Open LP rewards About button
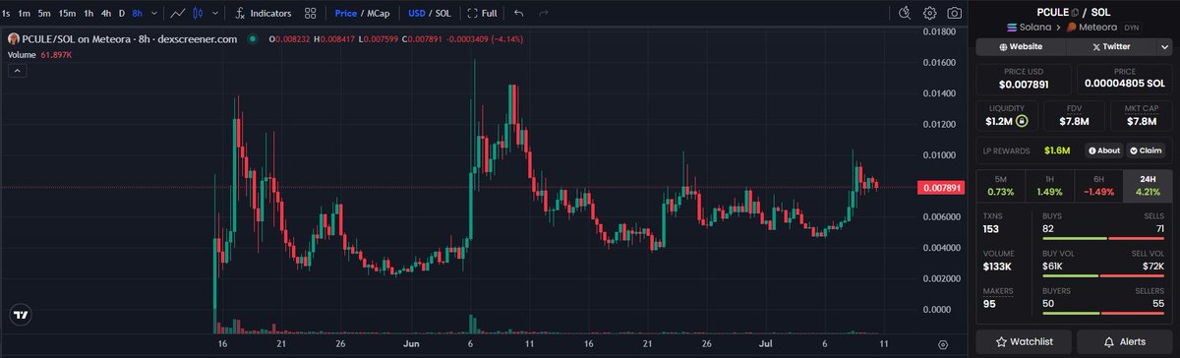The image size is (1180, 358). click(x=1103, y=150)
